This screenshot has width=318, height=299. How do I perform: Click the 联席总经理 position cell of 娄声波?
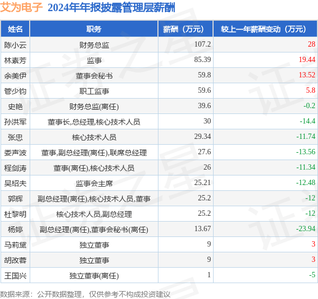point(94,153)
